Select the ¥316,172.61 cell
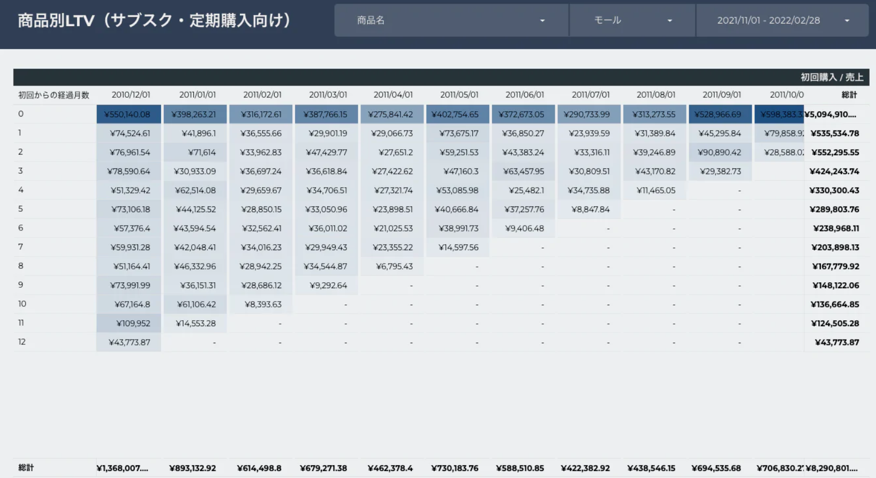Image resolution: width=876 pixels, height=478 pixels. pyautogui.click(x=261, y=114)
